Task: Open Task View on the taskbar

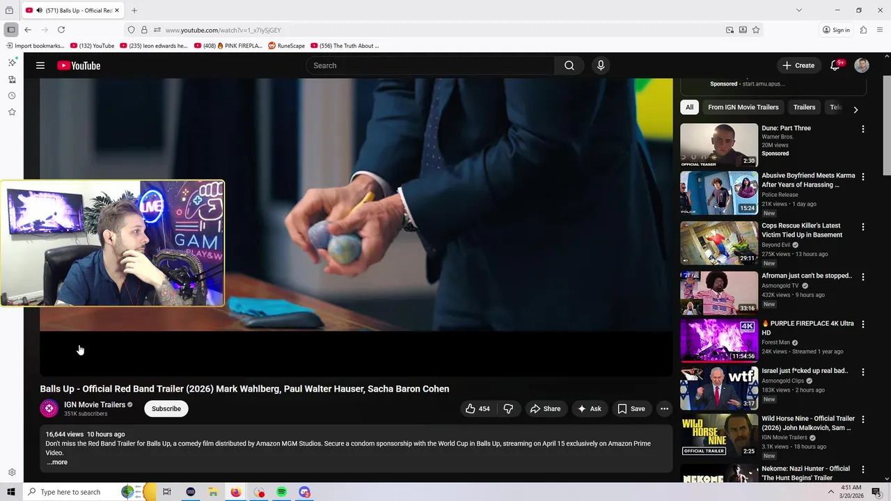Action: tap(166, 492)
